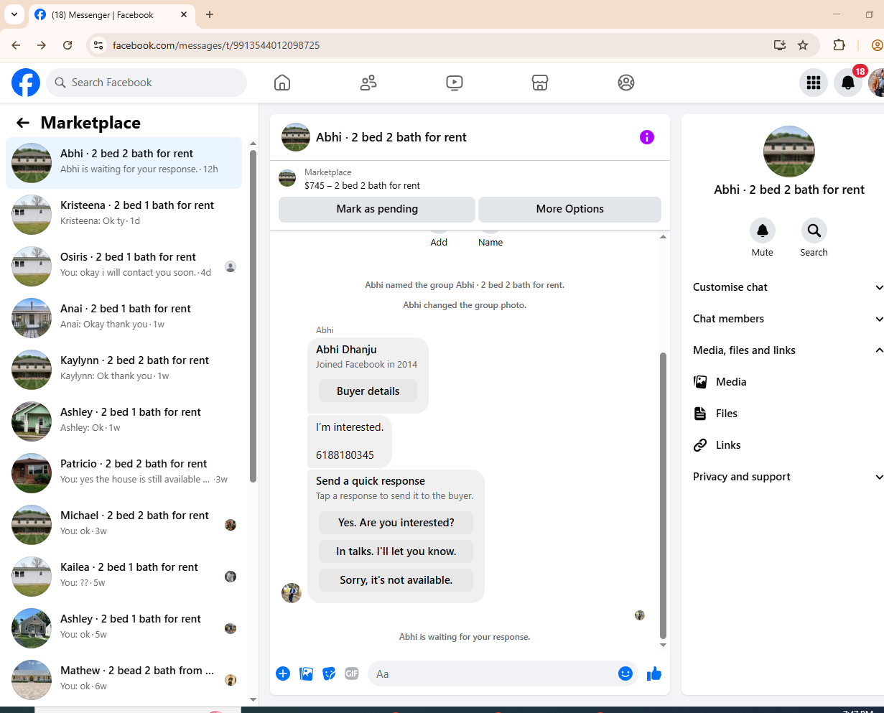Viewport: 884px width, 713px height.
Task: Open Ashley conversation saying 'Ashley: Ok'
Action: click(124, 421)
